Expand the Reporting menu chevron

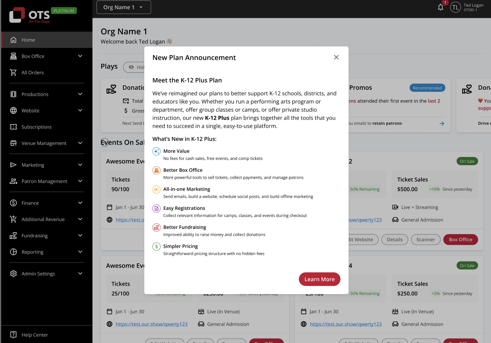[80, 252]
